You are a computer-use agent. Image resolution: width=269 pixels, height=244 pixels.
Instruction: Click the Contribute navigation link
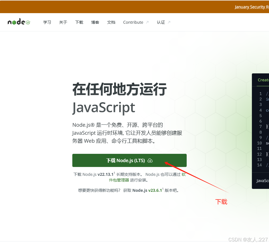133,22
